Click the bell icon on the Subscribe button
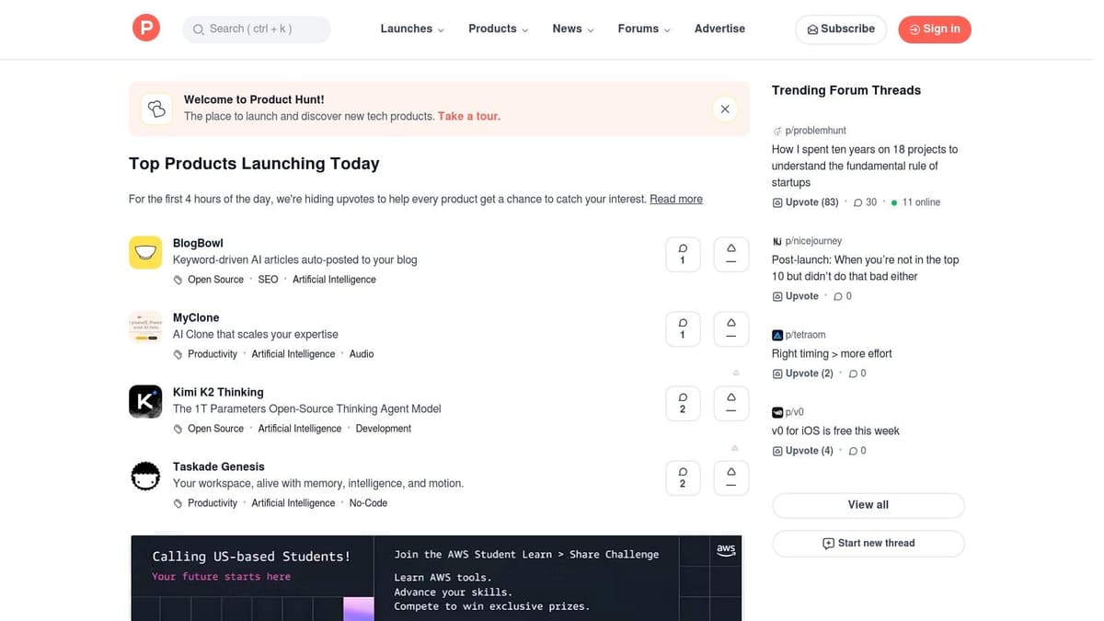Screen dimensions: 1104x621 (x=813, y=29)
